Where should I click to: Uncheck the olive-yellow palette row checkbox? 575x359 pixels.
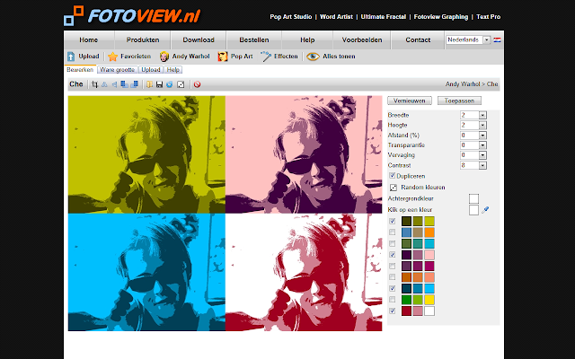[x=393, y=222]
